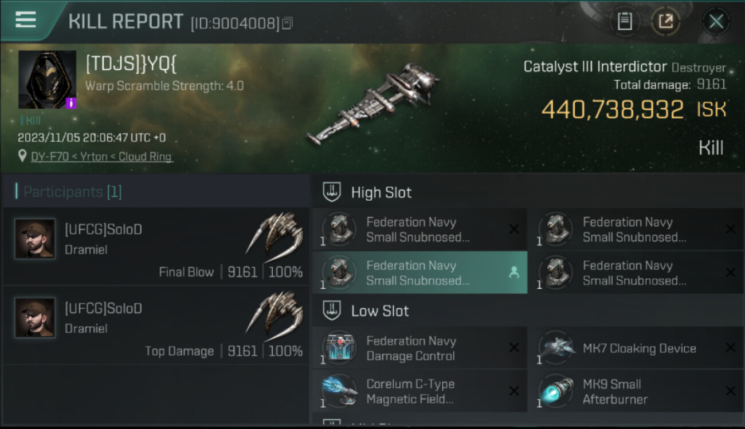Viewport: 745px width, 429px height.
Task: Open DY-F70 < Yrton < Cloud Ring location link
Action: click(101, 156)
